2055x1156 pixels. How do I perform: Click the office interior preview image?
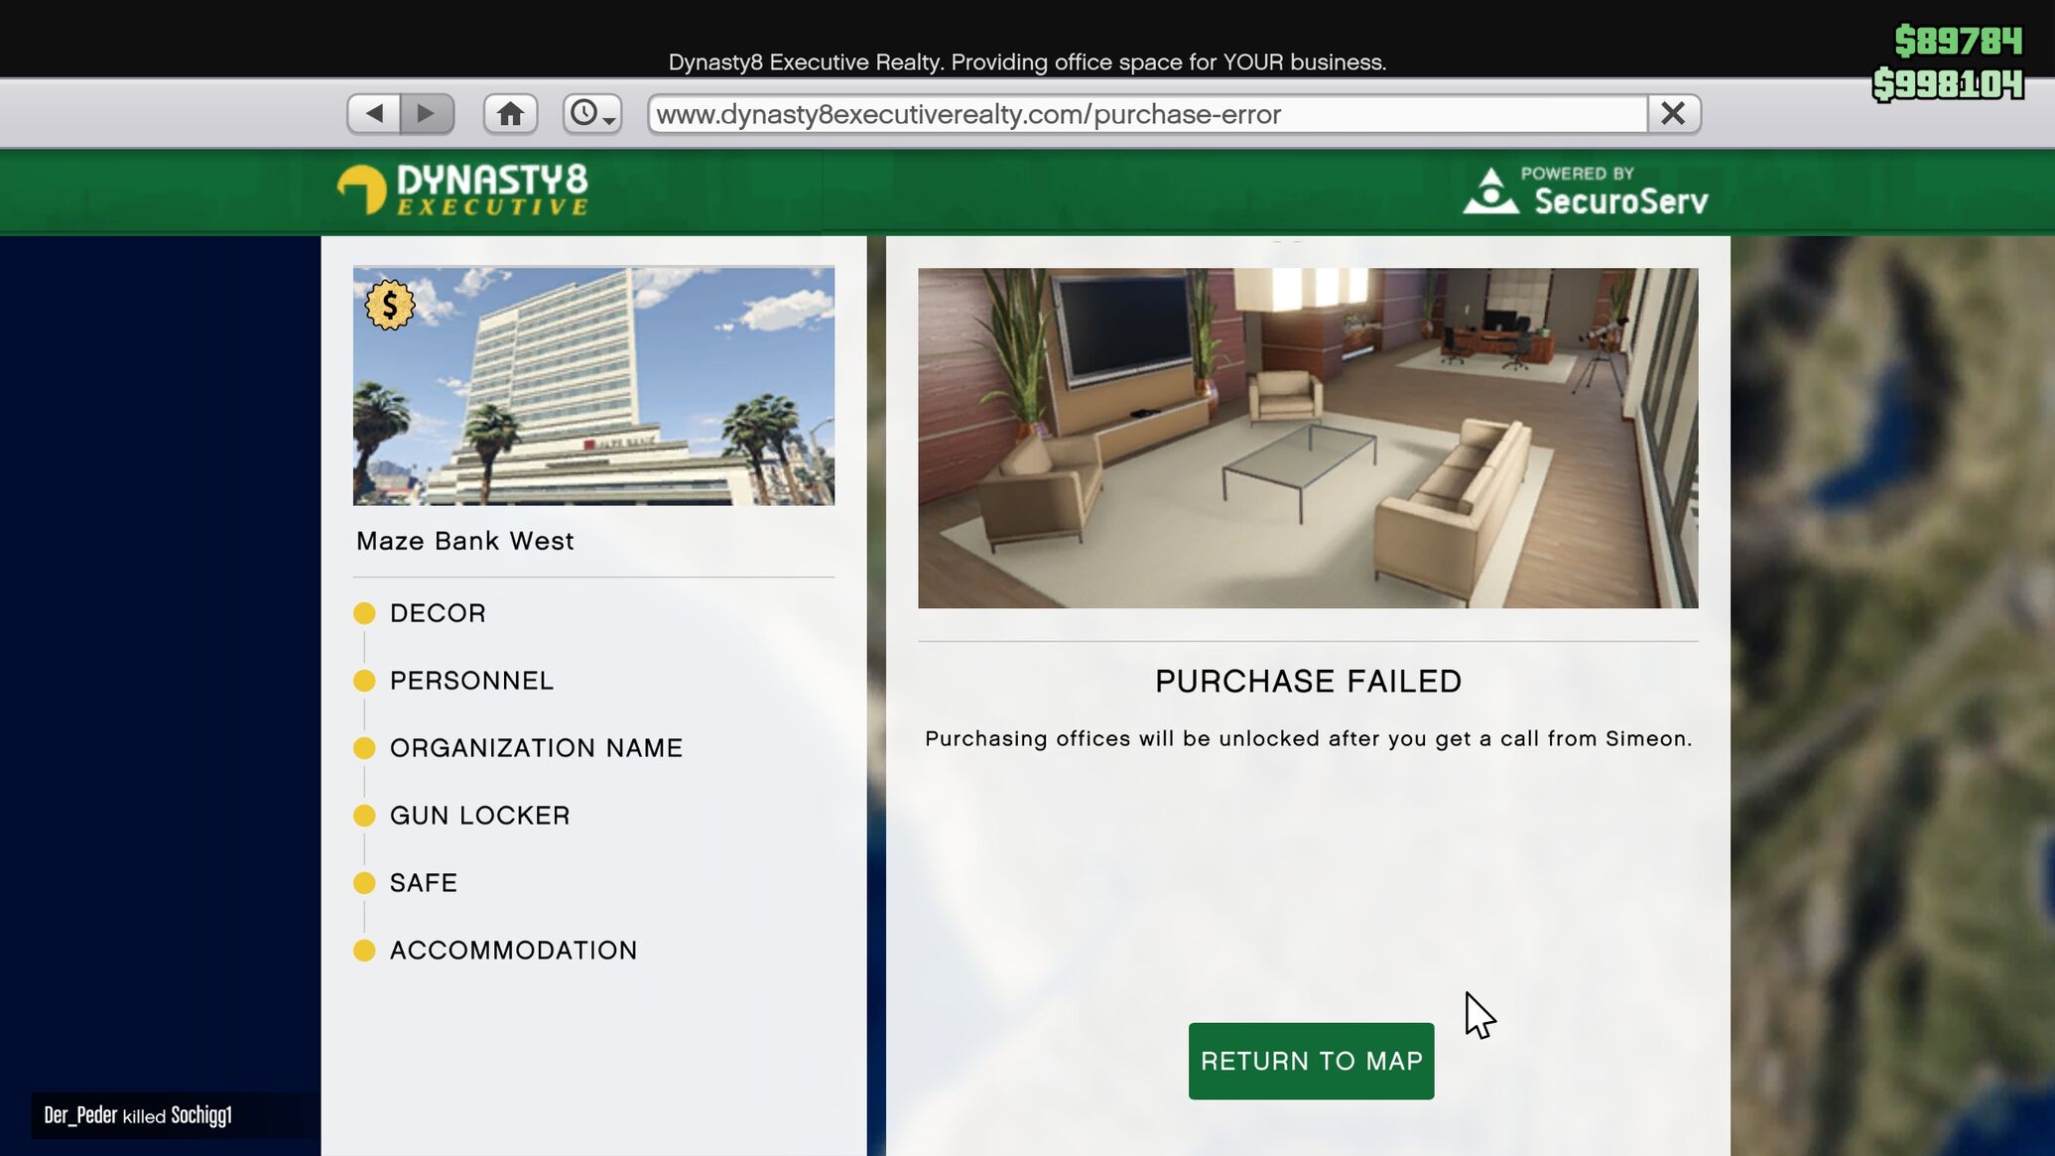[x=1307, y=438]
